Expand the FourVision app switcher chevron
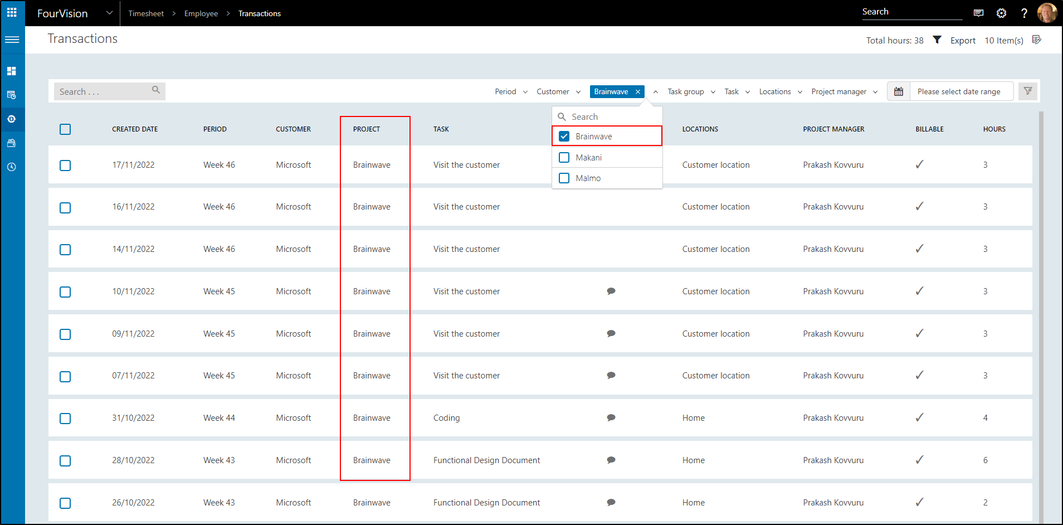The height and width of the screenshot is (525, 1063). 109,13
